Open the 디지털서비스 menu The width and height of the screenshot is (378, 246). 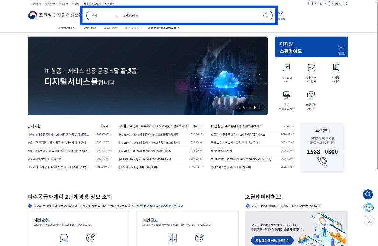click(66, 28)
